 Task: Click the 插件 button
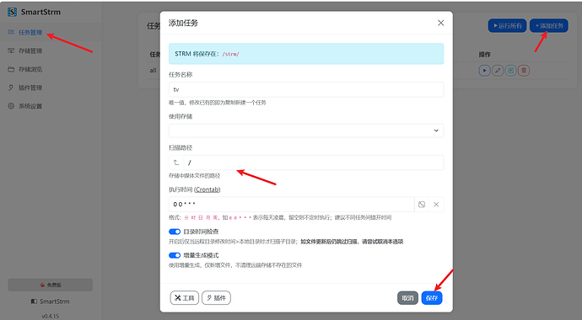(x=216, y=298)
